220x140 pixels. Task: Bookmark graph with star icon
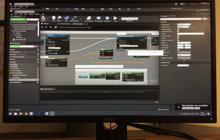[42, 27]
